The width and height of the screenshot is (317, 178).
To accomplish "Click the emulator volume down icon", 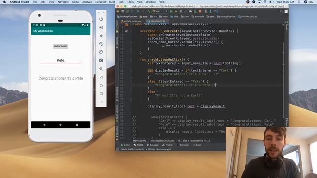I will click(x=101, y=36).
